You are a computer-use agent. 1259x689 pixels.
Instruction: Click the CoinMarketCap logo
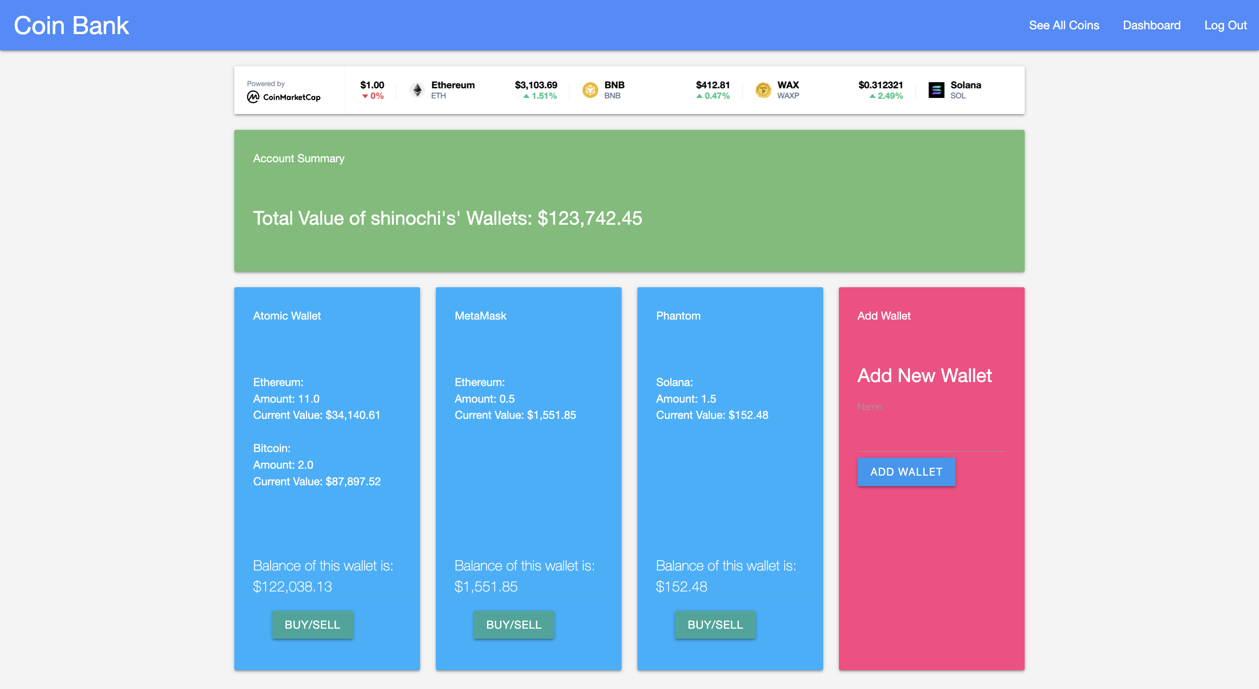284,97
